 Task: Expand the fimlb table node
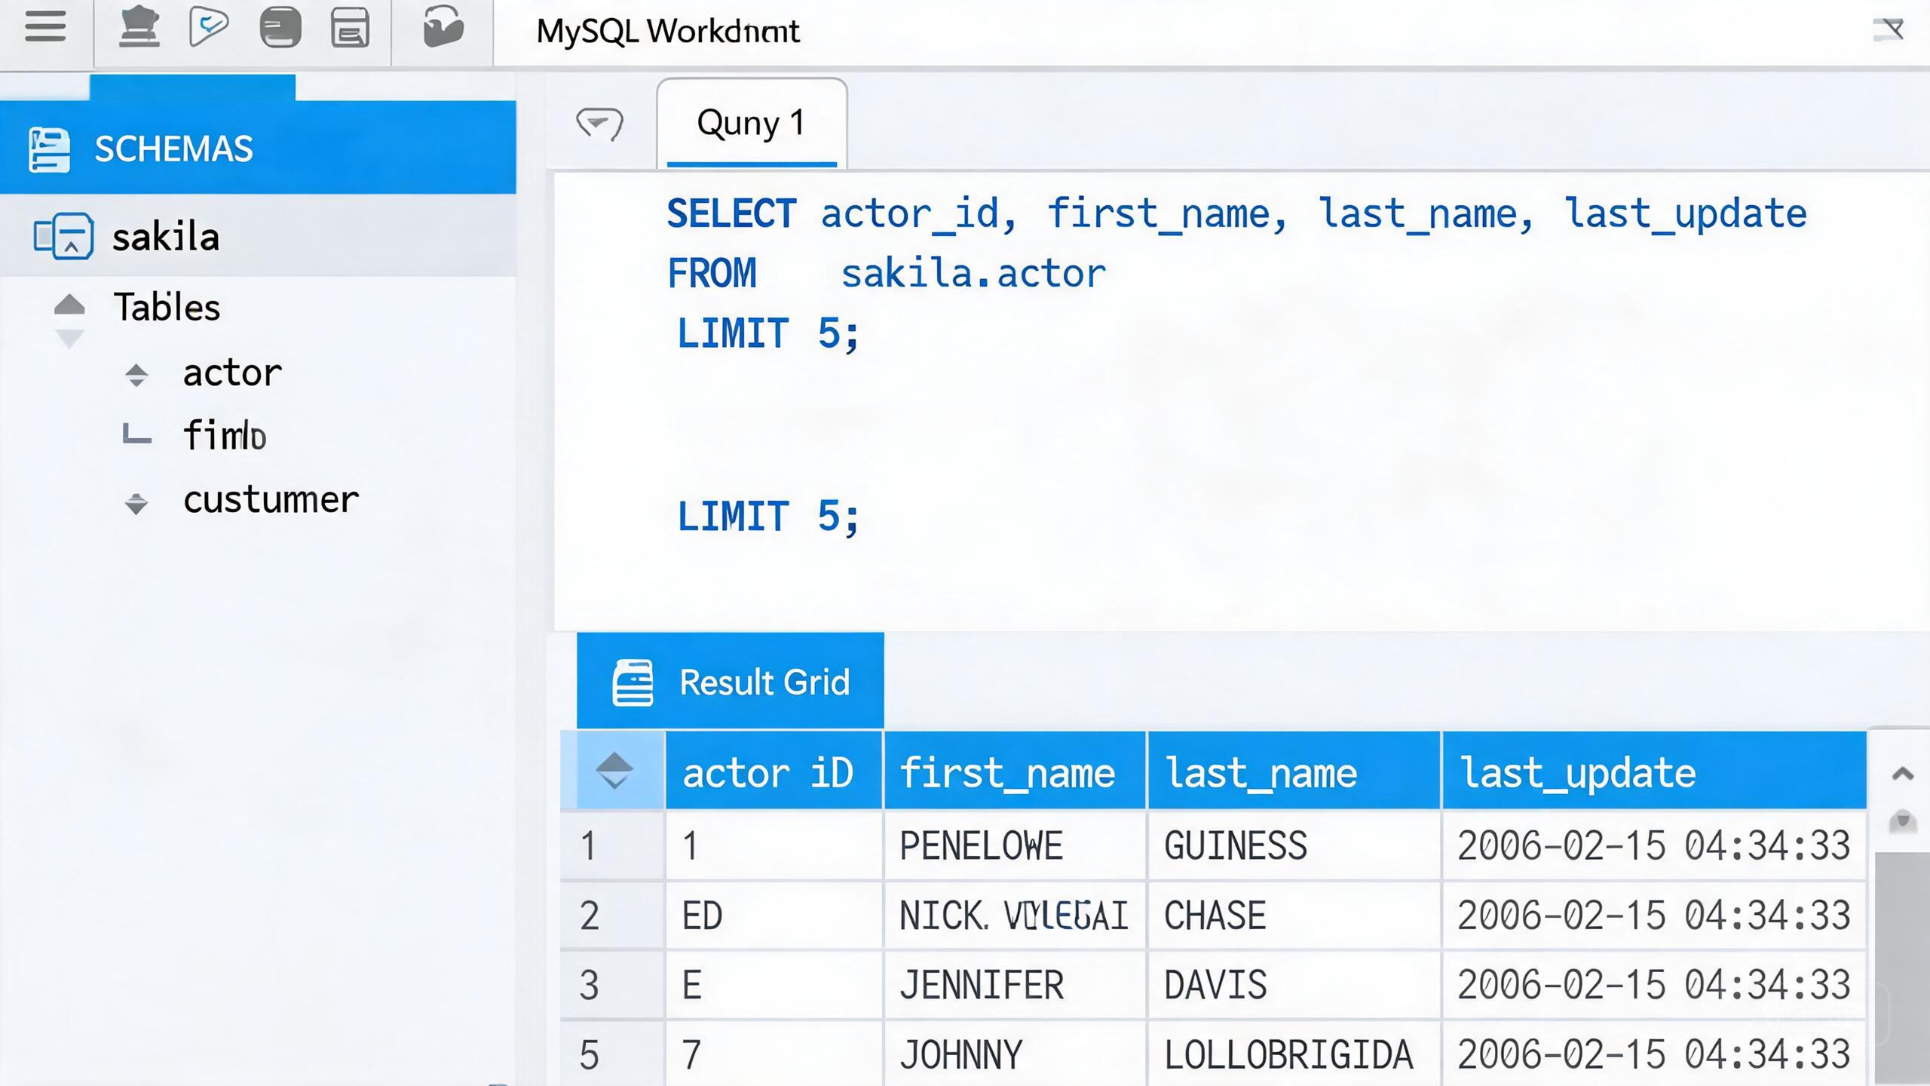pyautogui.click(x=137, y=434)
